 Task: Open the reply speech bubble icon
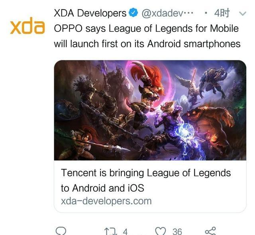coord(61,231)
